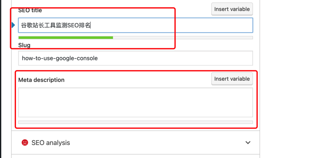Viewport: 328px width, 158px height.
Task: Click inside the empty Meta description textarea
Action: pyautogui.click(x=135, y=102)
